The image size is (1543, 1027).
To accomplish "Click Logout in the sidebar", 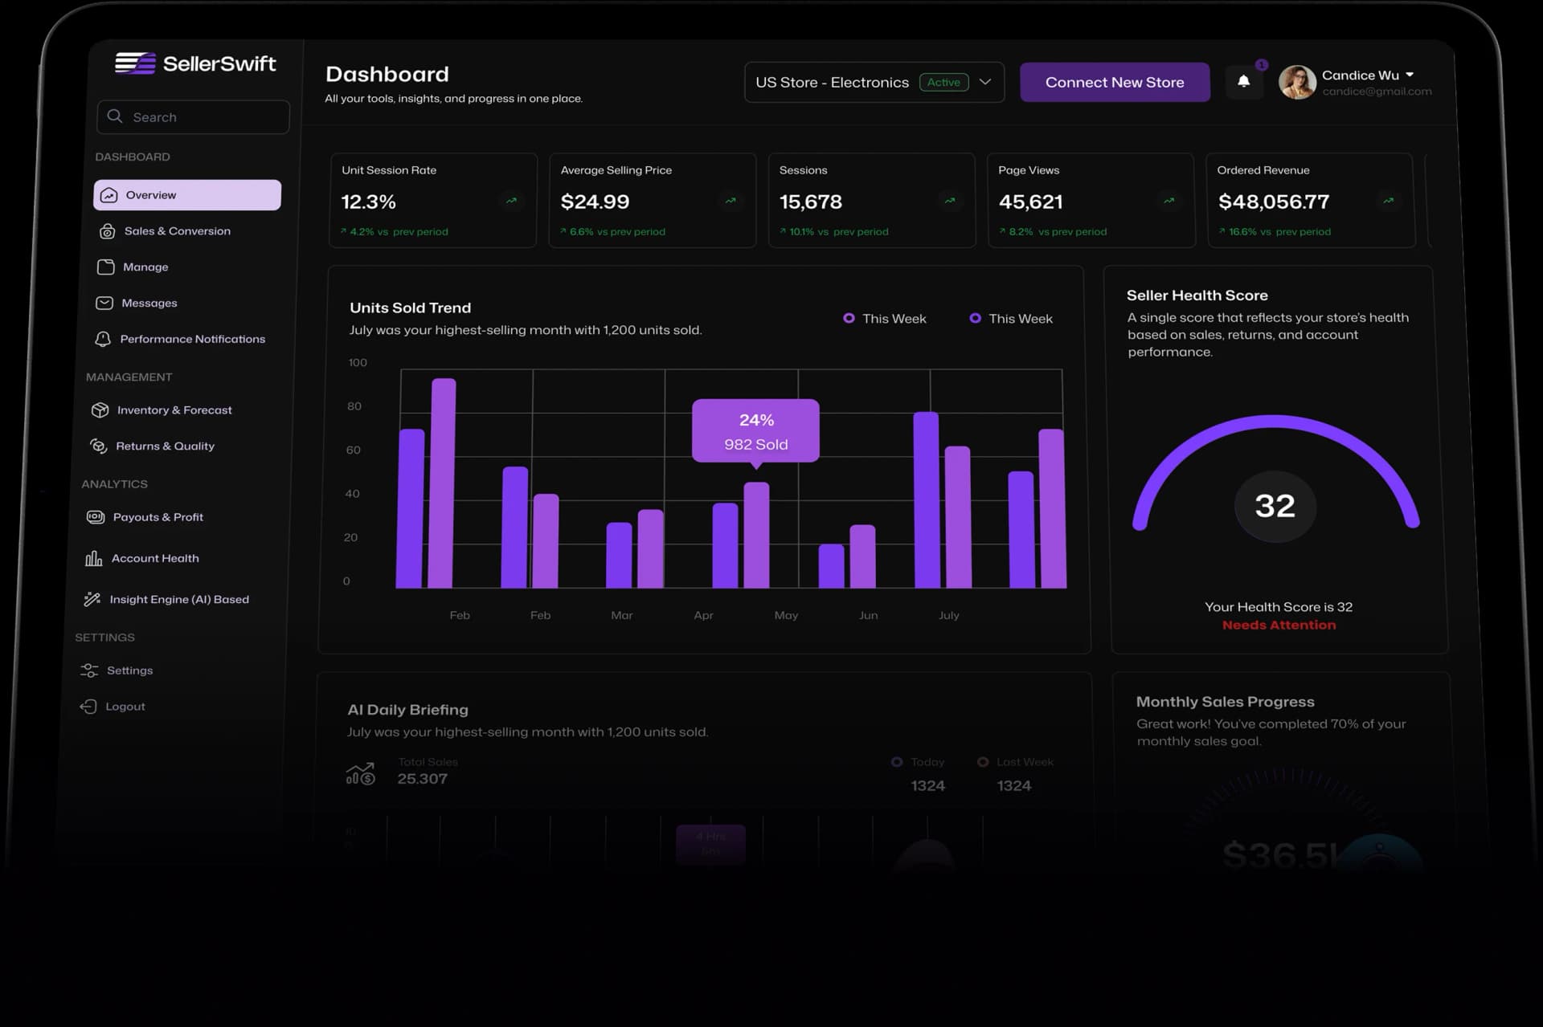I will tap(124, 706).
